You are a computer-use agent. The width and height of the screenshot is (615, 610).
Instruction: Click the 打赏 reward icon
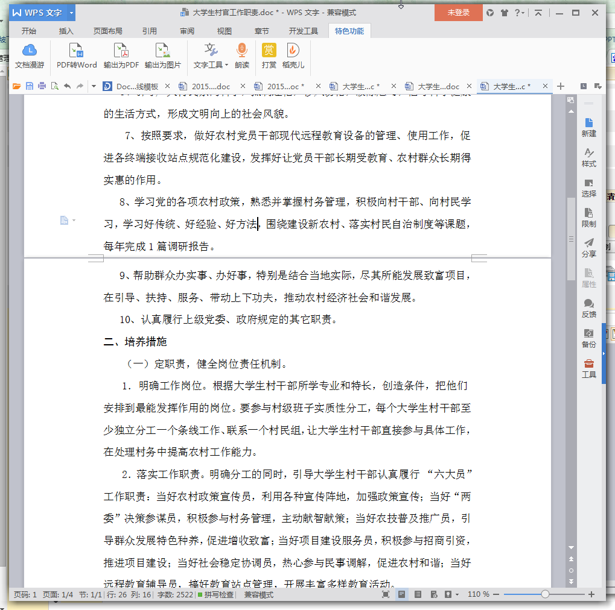269,51
